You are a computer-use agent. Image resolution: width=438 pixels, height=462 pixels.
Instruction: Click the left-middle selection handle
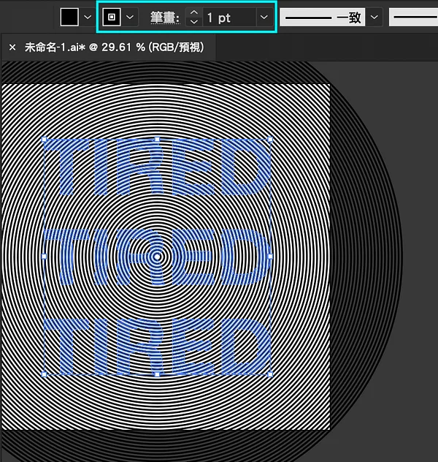tap(44, 257)
